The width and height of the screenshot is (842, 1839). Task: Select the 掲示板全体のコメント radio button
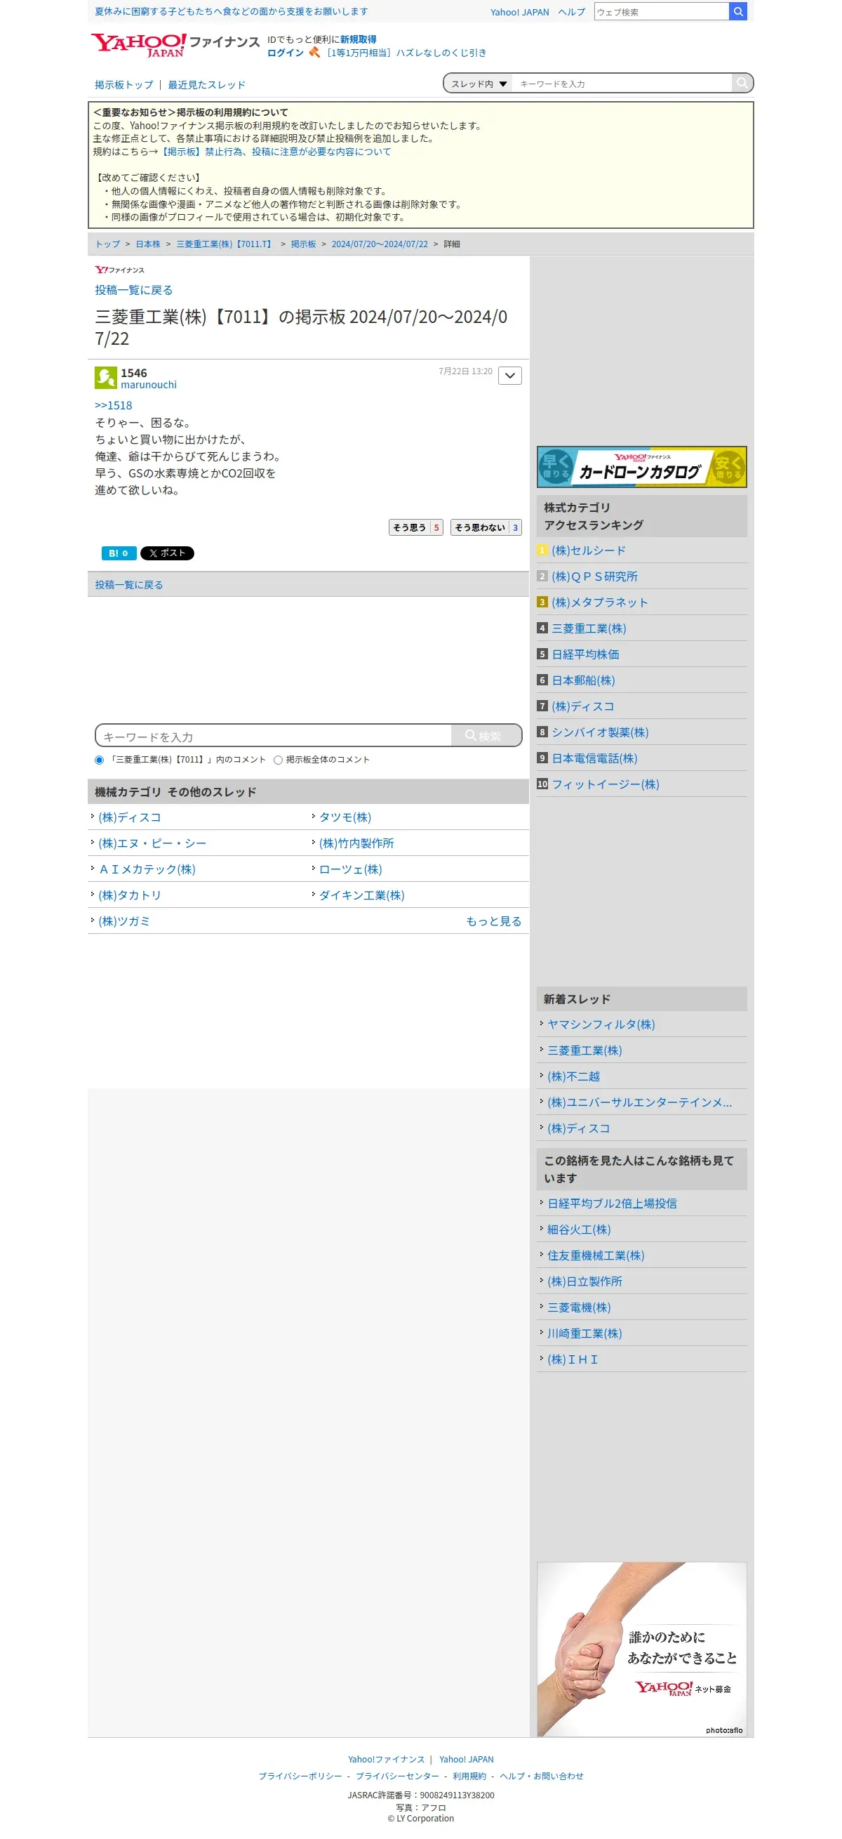point(279,760)
